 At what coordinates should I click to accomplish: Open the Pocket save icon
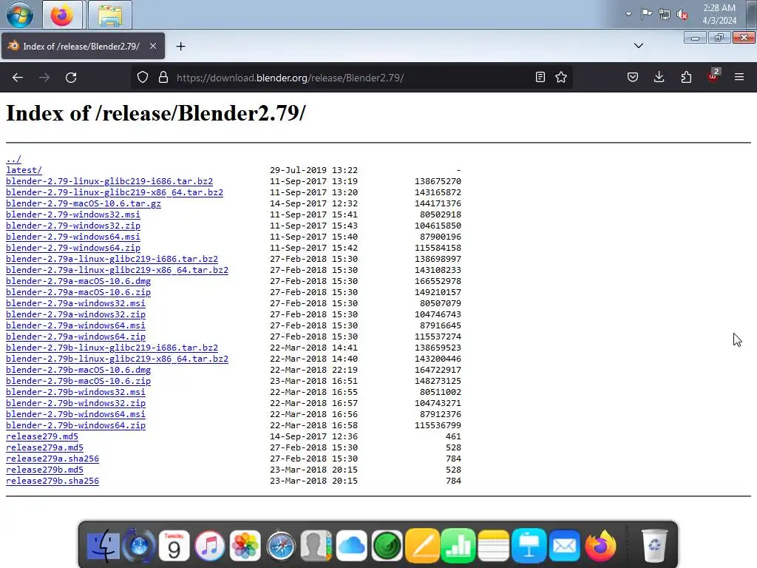tap(633, 77)
